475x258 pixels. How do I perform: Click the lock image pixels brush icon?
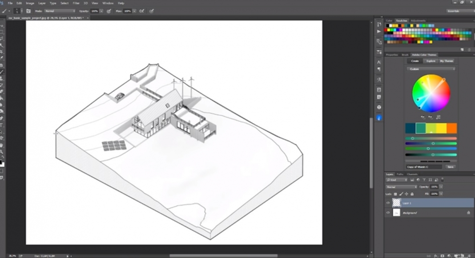click(401, 194)
